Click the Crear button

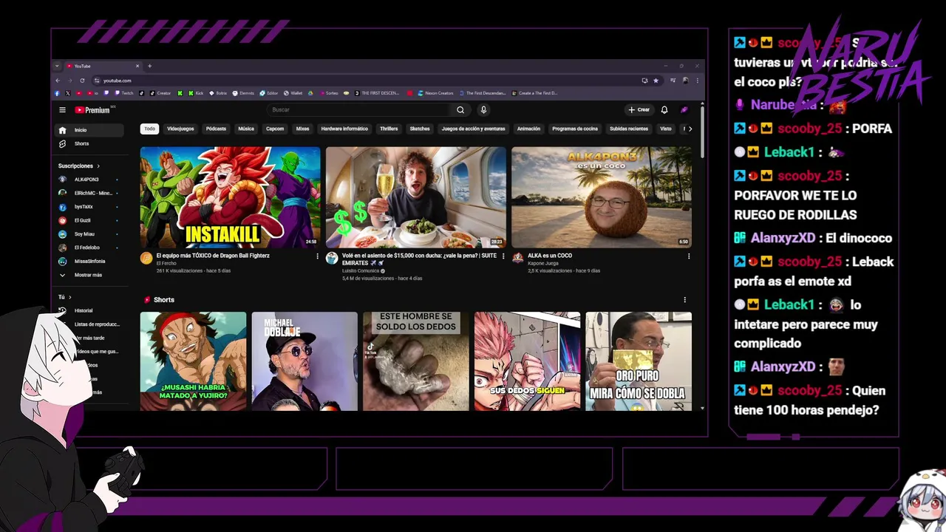639,110
